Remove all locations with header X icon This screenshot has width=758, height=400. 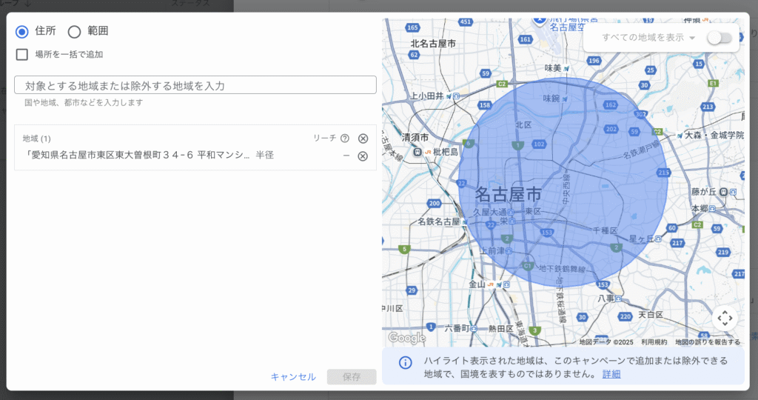pyautogui.click(x=363, y=139)
